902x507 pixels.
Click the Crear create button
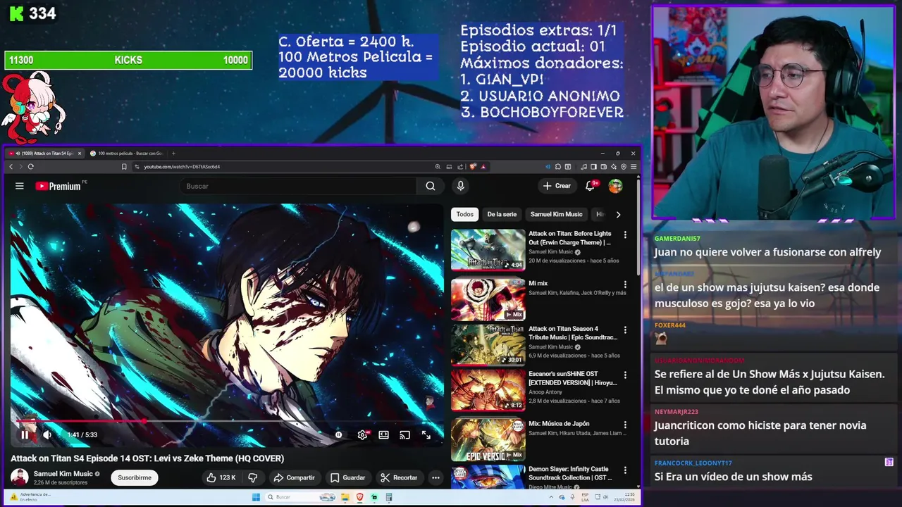tap(557, 186)
